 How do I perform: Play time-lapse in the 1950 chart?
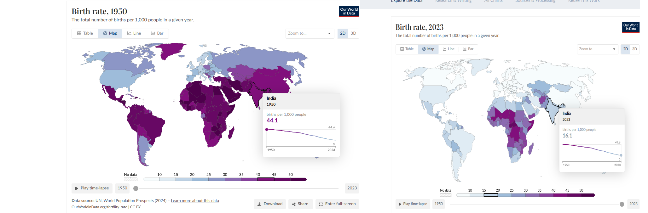tap(92, 188)
